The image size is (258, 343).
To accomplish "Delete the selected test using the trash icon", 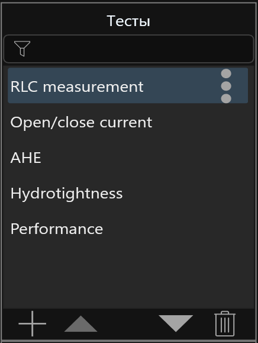I will tap(225, 323).
